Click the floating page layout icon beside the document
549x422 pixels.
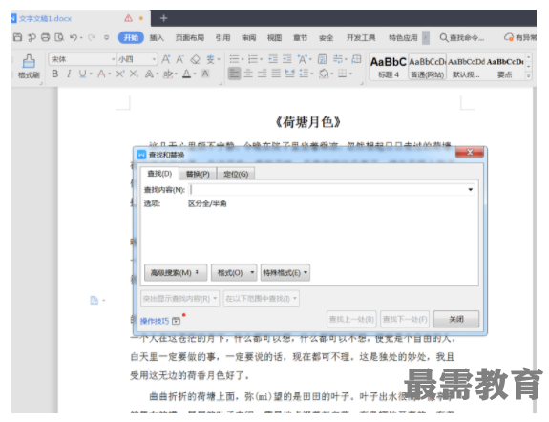[x=95, y=300]
